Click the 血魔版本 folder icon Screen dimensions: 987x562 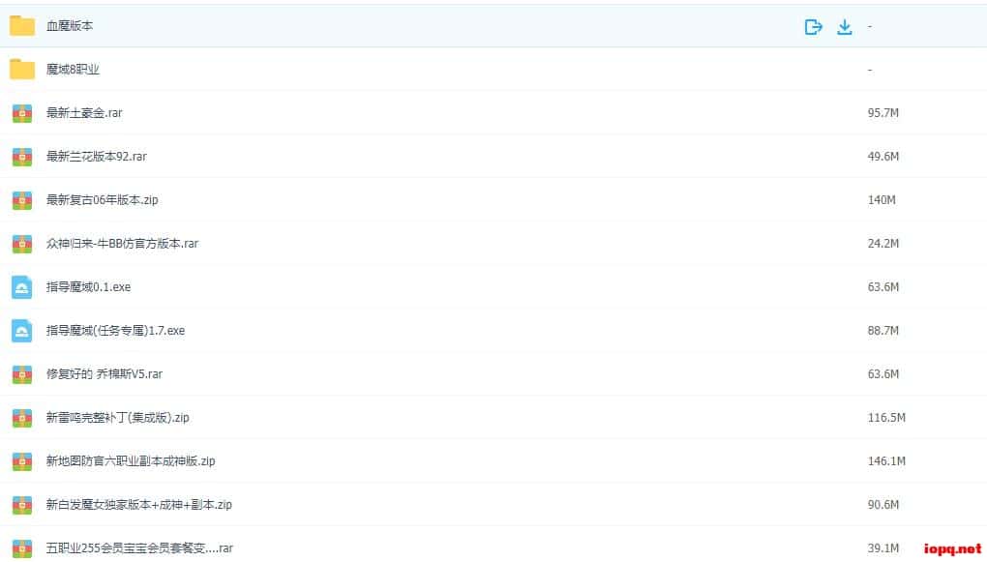22,26
